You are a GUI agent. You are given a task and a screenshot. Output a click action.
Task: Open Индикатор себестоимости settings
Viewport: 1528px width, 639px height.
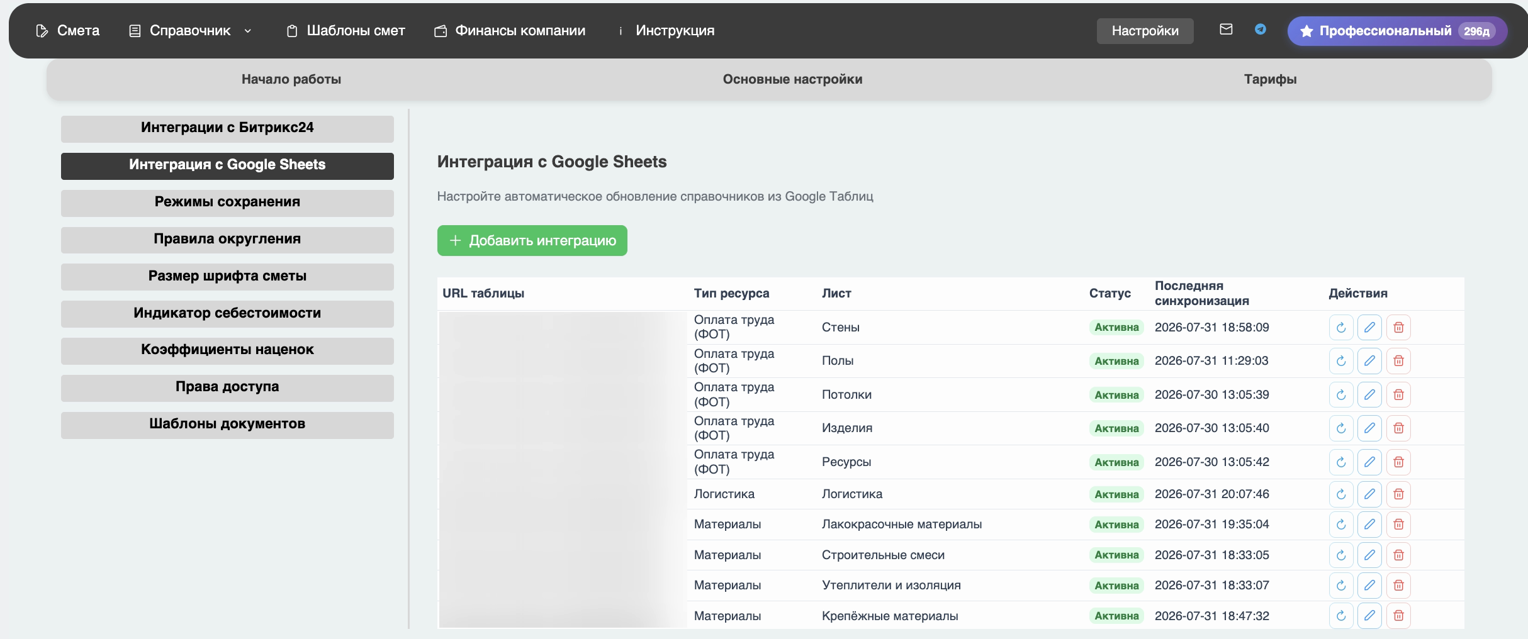[227, 314]
